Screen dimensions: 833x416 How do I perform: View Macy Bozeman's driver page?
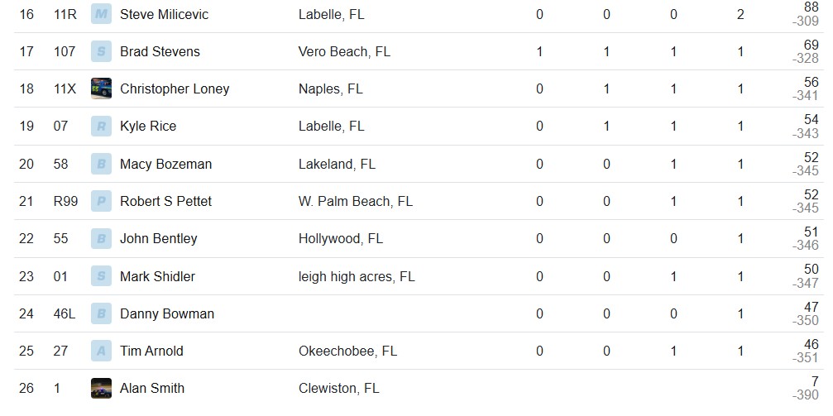click(x=165, y=165)
